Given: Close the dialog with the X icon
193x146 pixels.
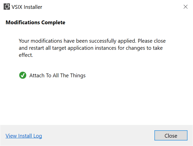Looking at the screenshot, I should pyautogui.click(x=185, y=7).
